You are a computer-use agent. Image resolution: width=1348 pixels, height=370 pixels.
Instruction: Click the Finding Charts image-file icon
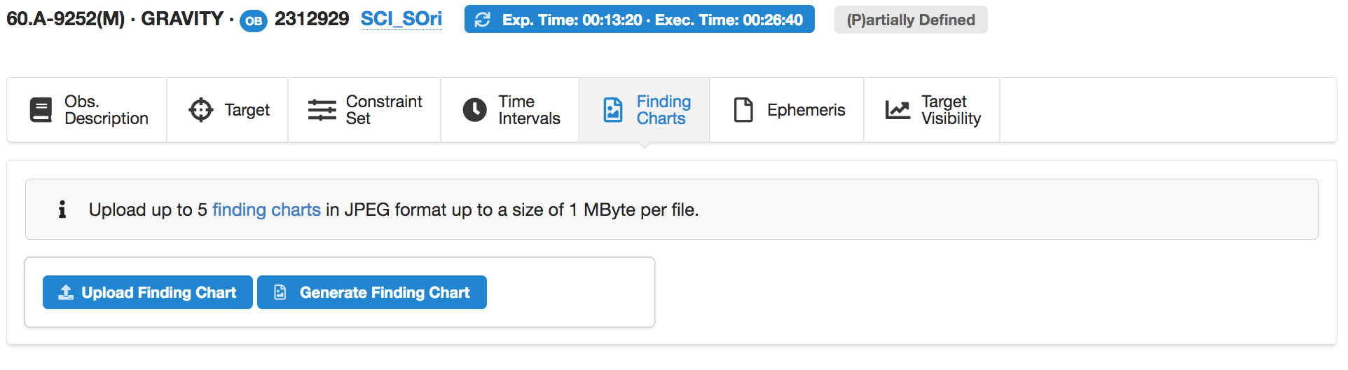(x=613, y=110)
